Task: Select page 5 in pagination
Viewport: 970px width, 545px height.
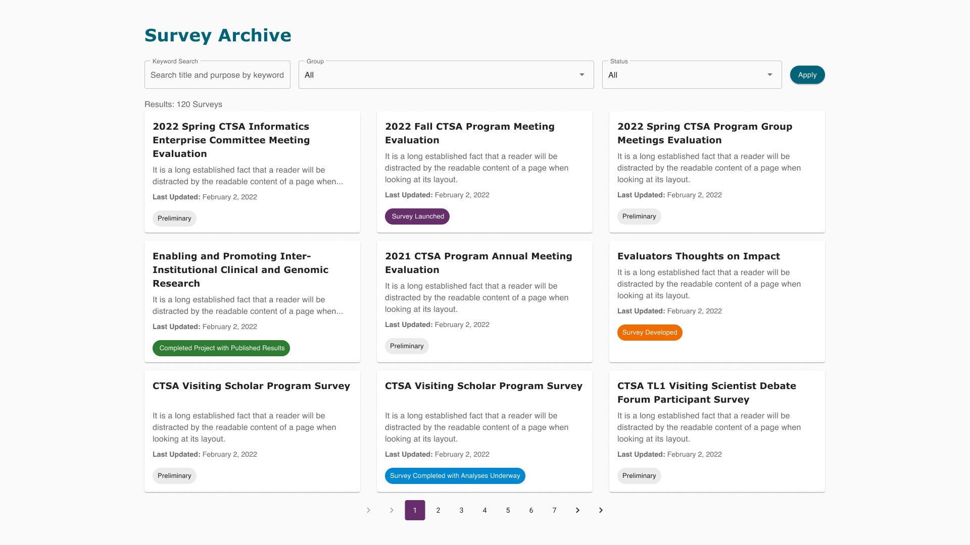Action: point(508,510)
